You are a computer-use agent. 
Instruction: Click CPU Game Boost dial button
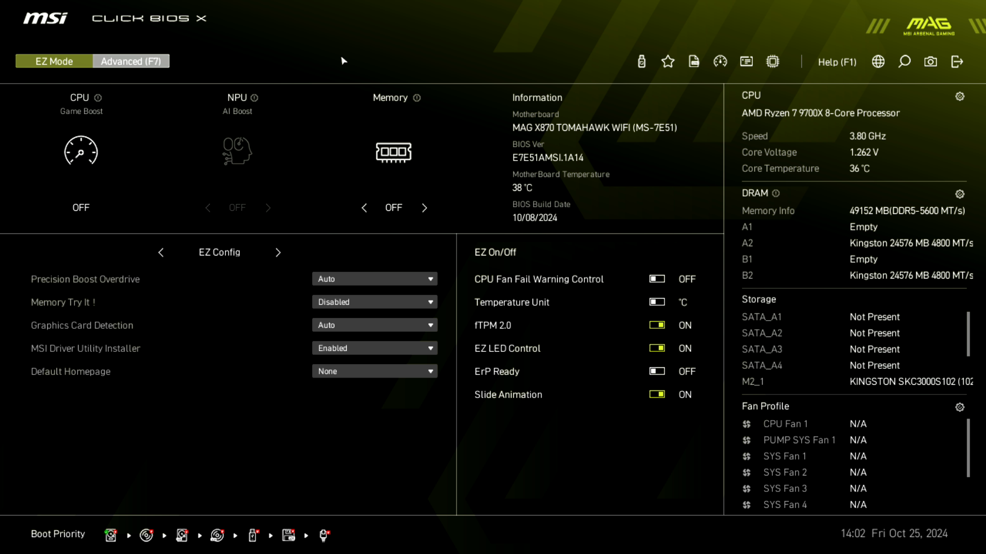pos(81,151)
